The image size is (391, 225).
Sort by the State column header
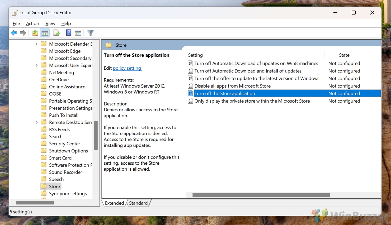pyautogui.click(x=344, y=55)
